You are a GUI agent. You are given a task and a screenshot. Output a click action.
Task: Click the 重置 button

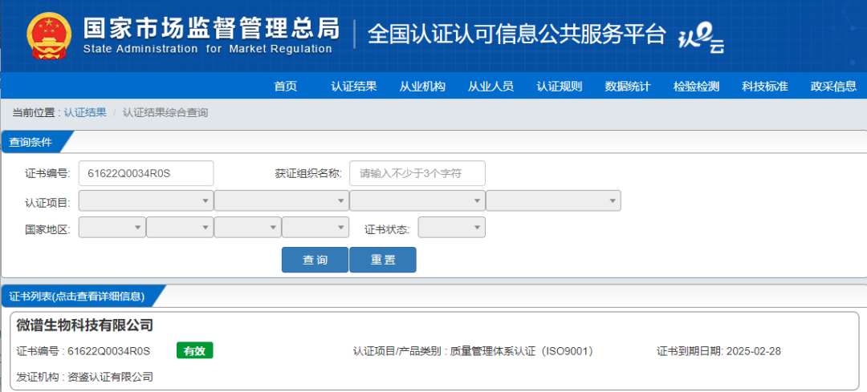(383, 260)
